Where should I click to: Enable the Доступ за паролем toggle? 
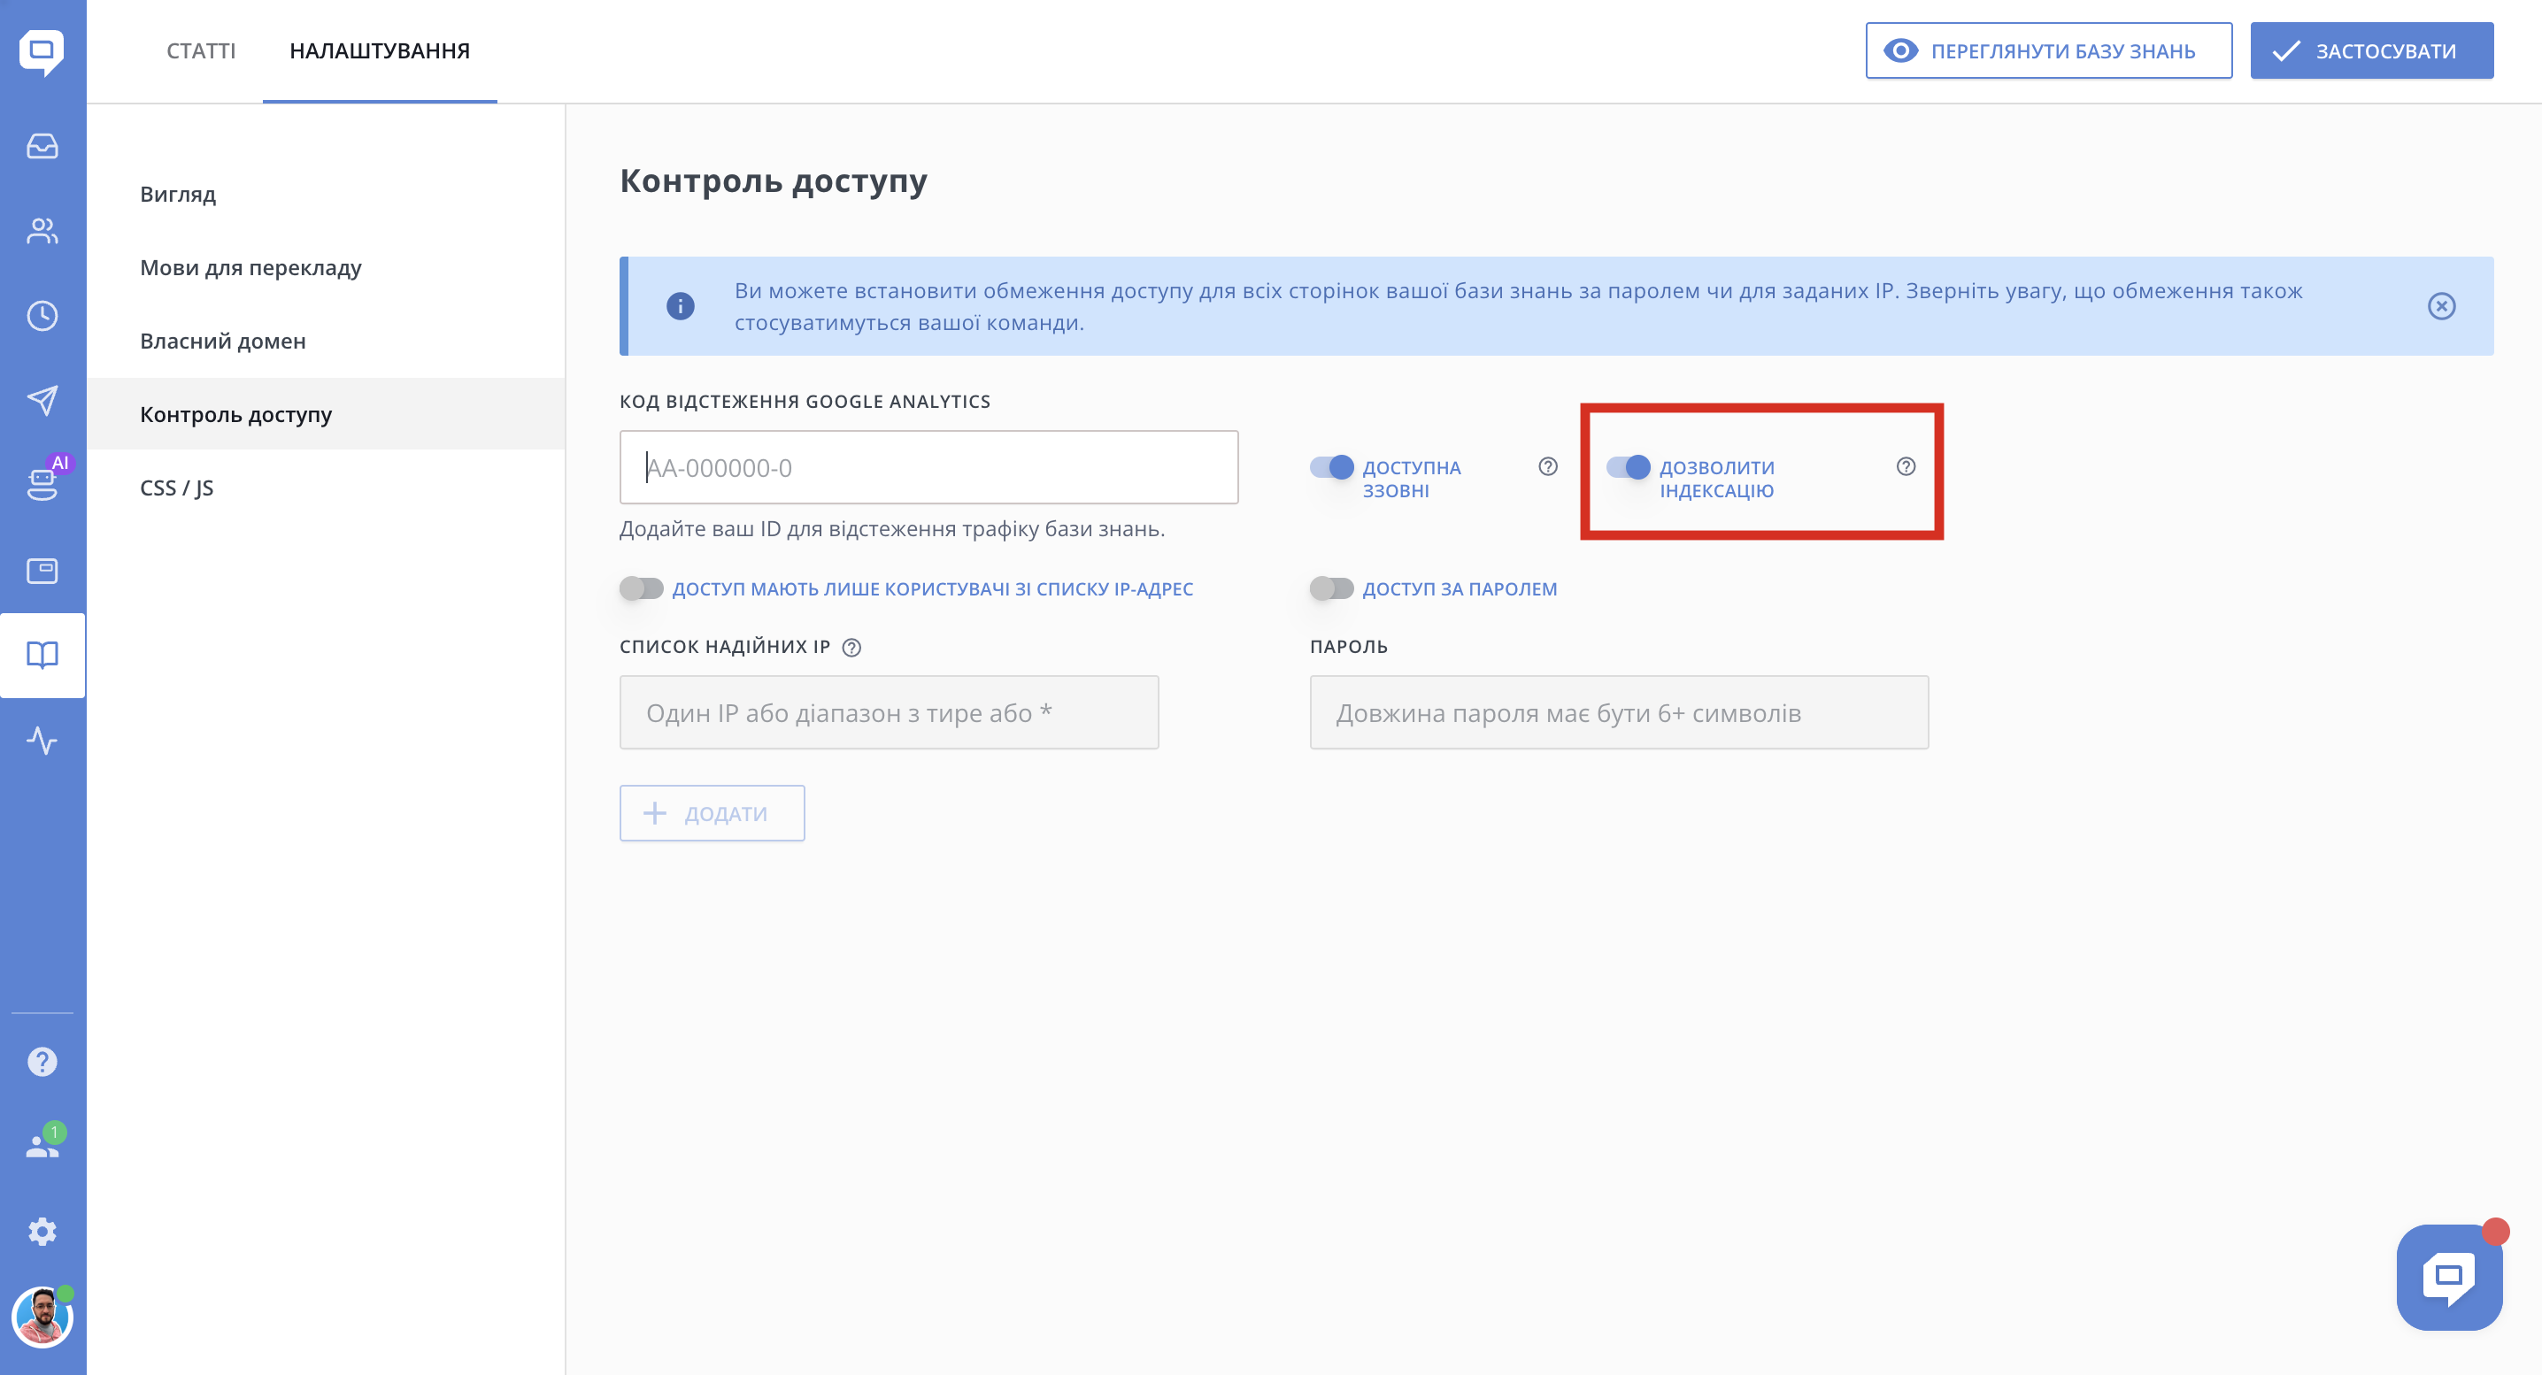coord(1331,589)
